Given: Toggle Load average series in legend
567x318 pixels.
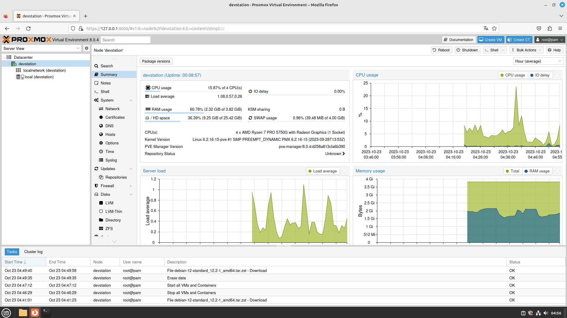Looking at the screenshot, I should (322, 171).
